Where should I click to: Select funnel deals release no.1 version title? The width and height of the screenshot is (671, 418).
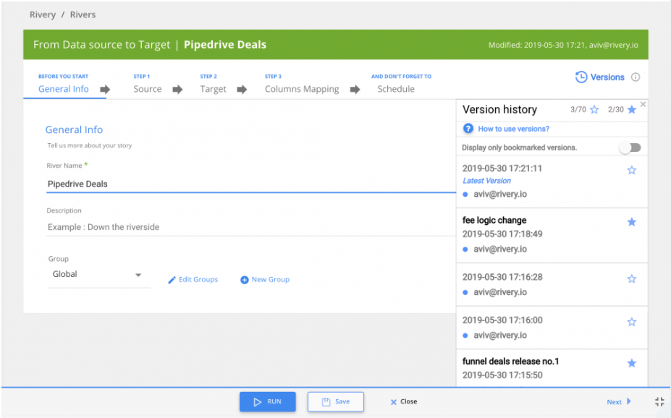(x=510, y=362)
